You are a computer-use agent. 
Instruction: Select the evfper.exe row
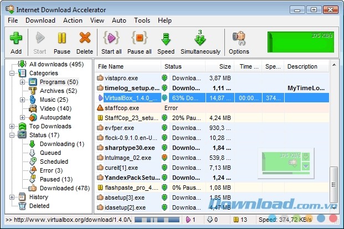(212, 128)
